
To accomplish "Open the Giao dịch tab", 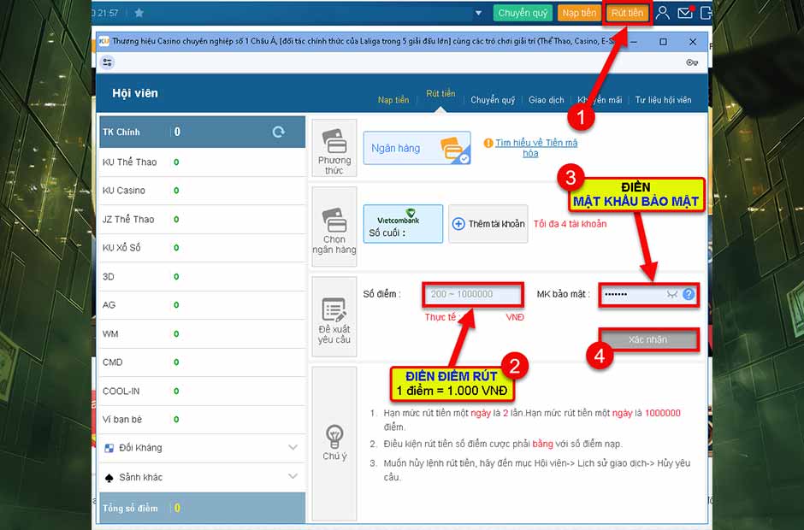I will (x=546, y=100).
